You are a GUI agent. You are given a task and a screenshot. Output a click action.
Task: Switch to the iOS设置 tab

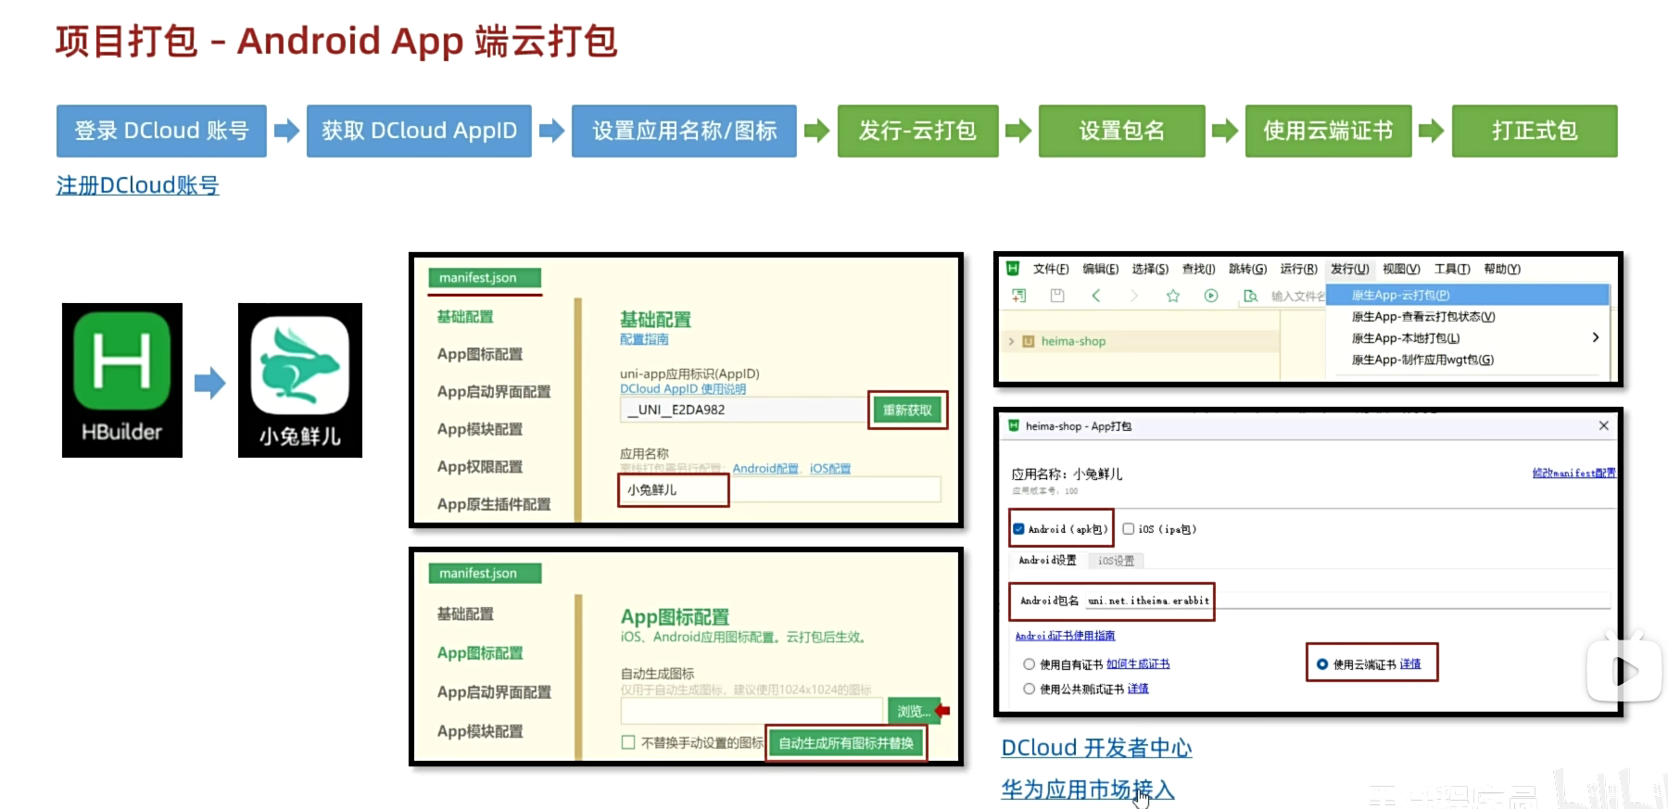(1116, 561)
